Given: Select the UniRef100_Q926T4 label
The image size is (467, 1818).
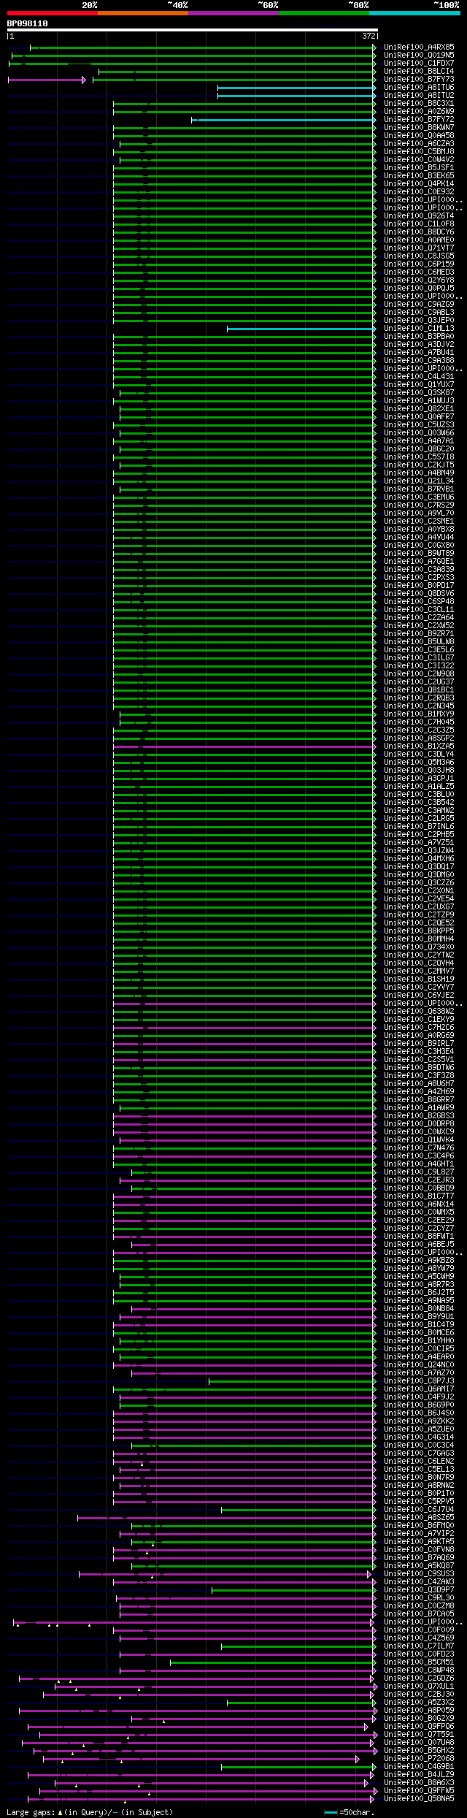Looking at the screenshot, I should (x=419, y=216).
